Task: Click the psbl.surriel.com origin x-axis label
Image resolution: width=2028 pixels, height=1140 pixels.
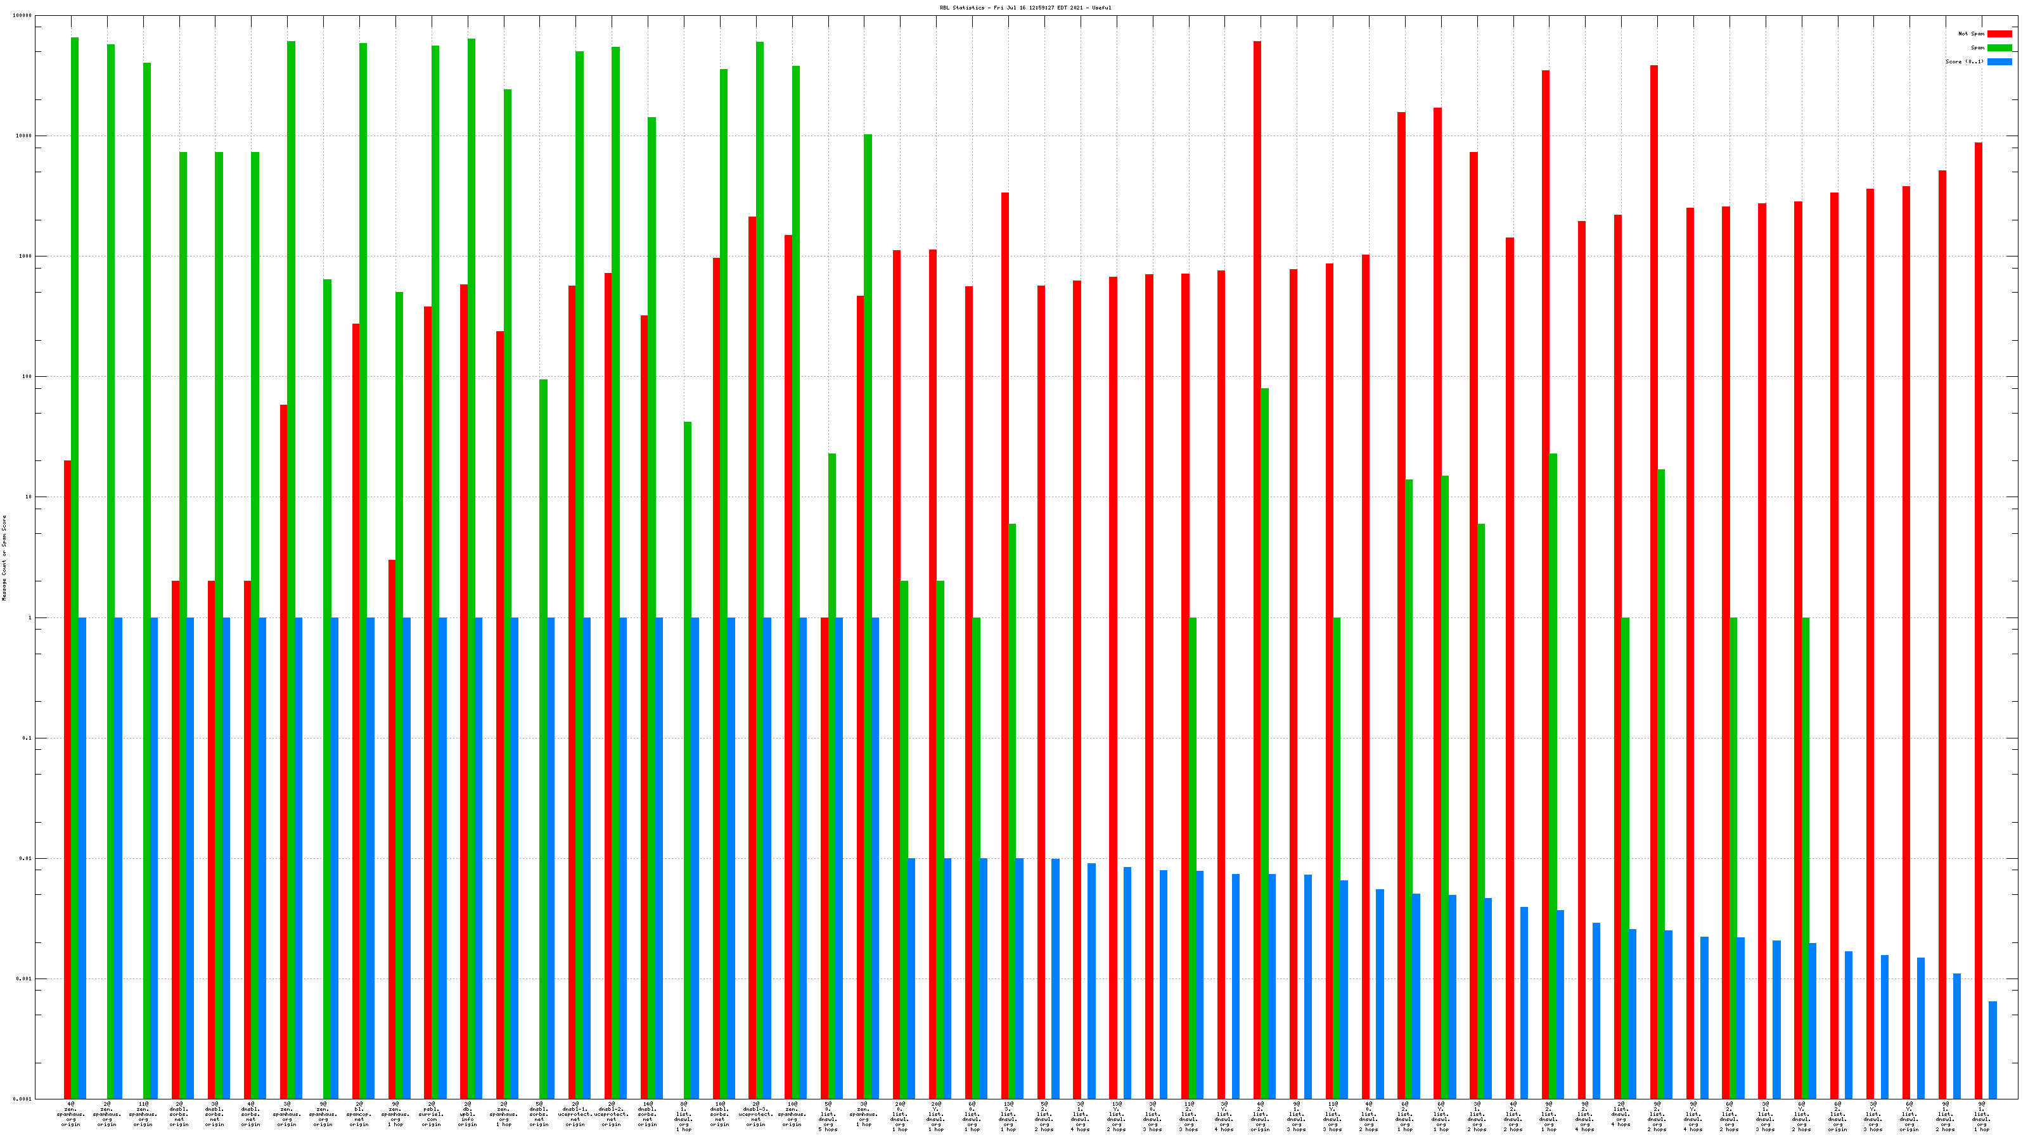Action: pyautogui.click(x=432, y=1114)
